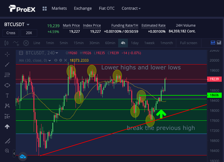Add an indicator or compare symbol
Image resolution: width=224 pixels, height=162 pixels.
coord(16,43)
